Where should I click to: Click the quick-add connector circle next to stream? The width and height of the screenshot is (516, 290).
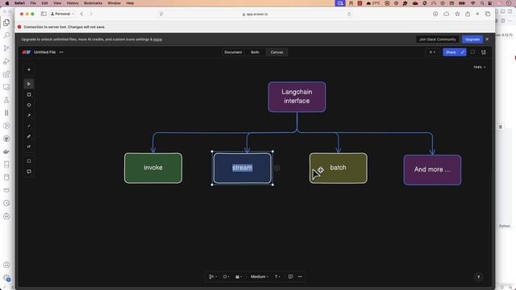tap(277, 168)
